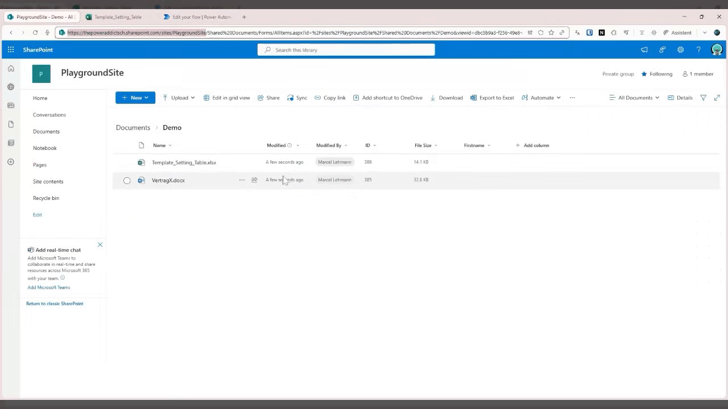Open Conversations in the site navigation
Screen dimensions: 728x409
pos(49,115)
